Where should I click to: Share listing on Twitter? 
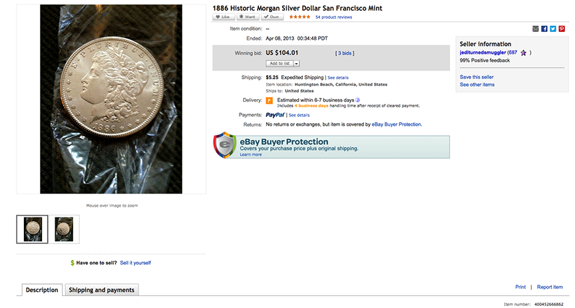(553, 29)
